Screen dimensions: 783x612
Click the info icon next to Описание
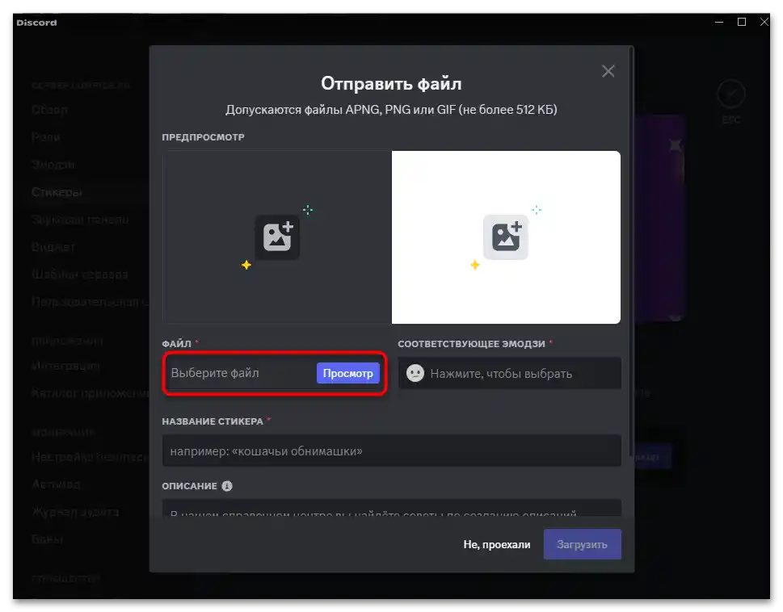(227, 486)
